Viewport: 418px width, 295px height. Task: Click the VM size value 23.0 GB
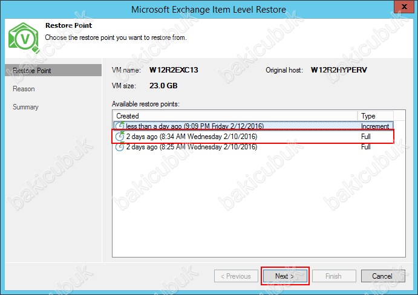(x=163, y=86)
